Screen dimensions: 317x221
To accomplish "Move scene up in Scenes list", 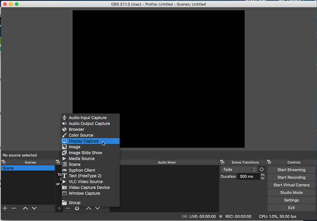I will (x=25, y=208).
